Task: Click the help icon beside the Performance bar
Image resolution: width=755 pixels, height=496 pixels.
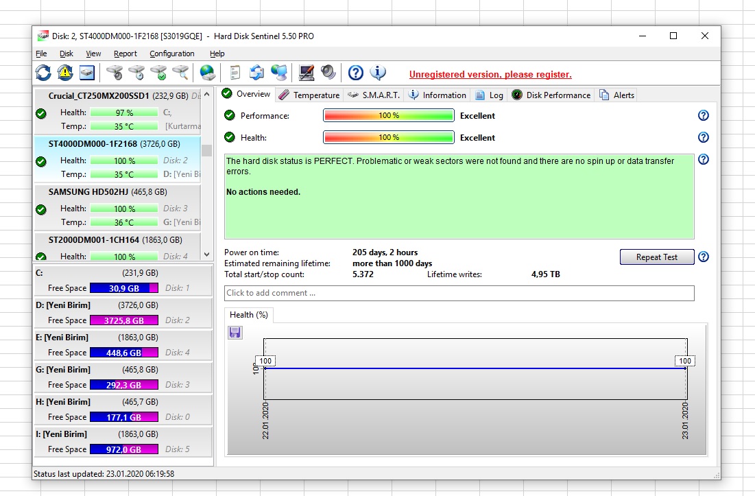Action: tap(704, 115)
